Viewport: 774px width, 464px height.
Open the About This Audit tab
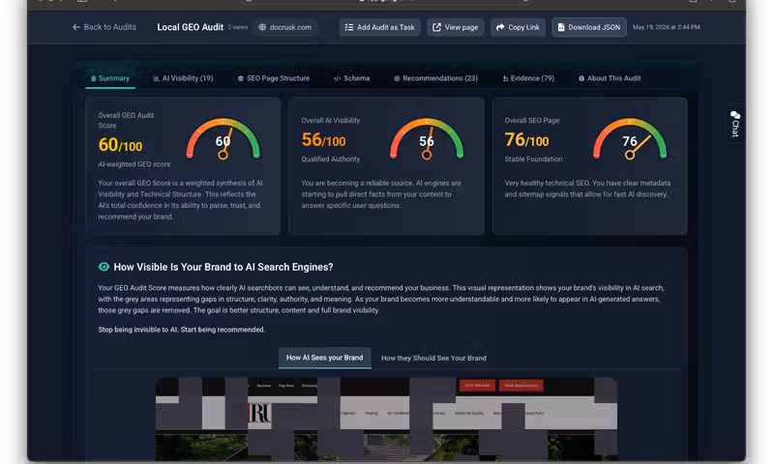[610, 78]
